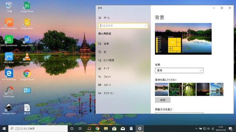236x132 pixels.
Task: Open Cortana circle icon in taskbar
Action: coord(72,128)
